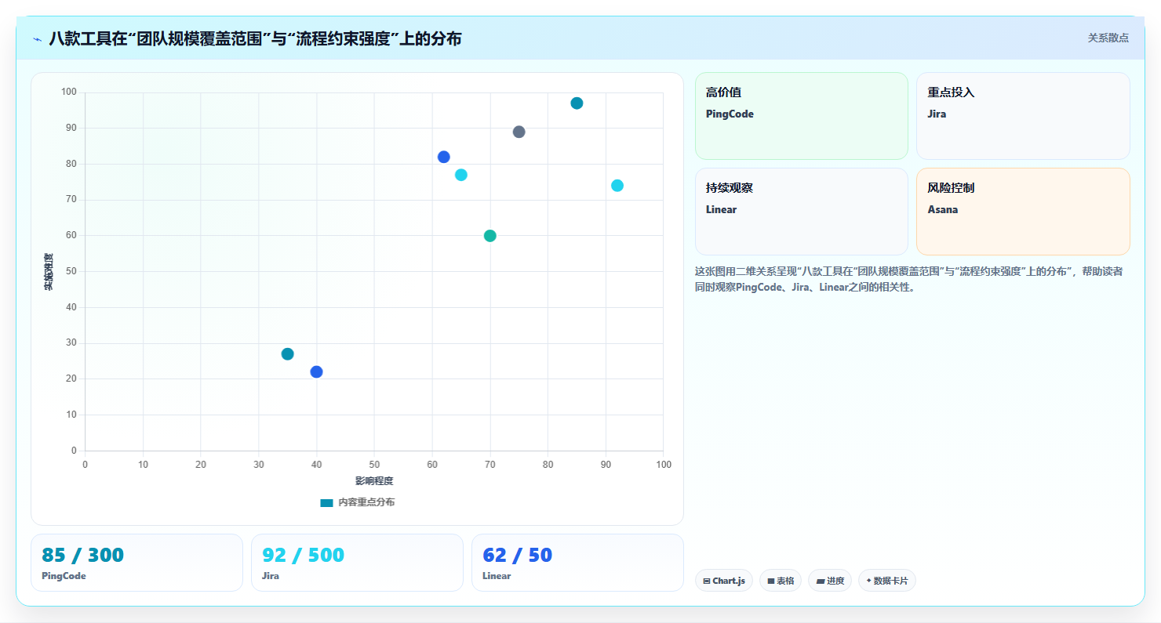Click the y-axis tick label 100
The width and height of the screenshot is (1161, 623).
[x=69, y=92]
